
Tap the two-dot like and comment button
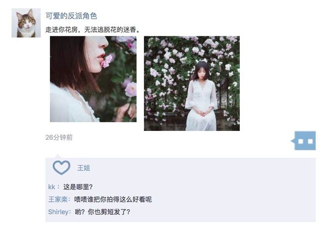coord(304,141)
